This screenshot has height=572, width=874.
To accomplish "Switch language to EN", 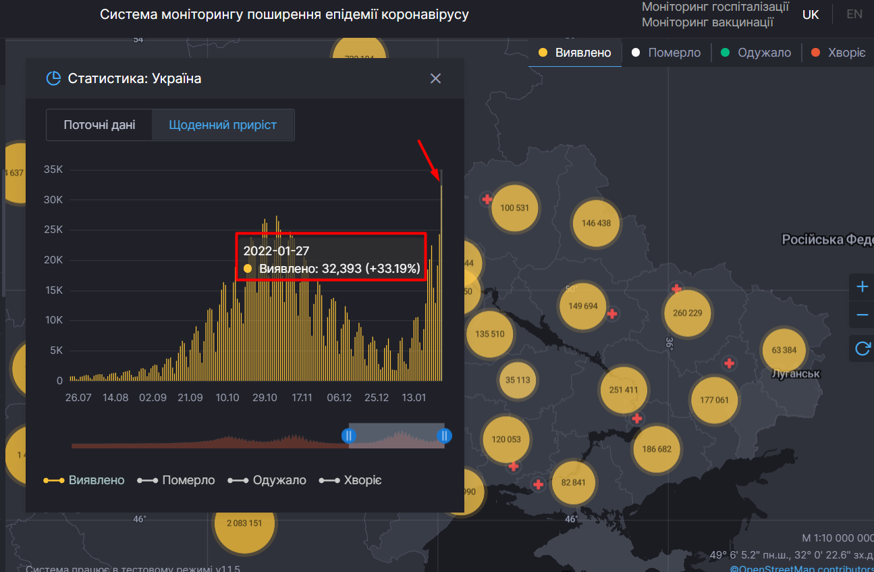I will coord(854,14).
